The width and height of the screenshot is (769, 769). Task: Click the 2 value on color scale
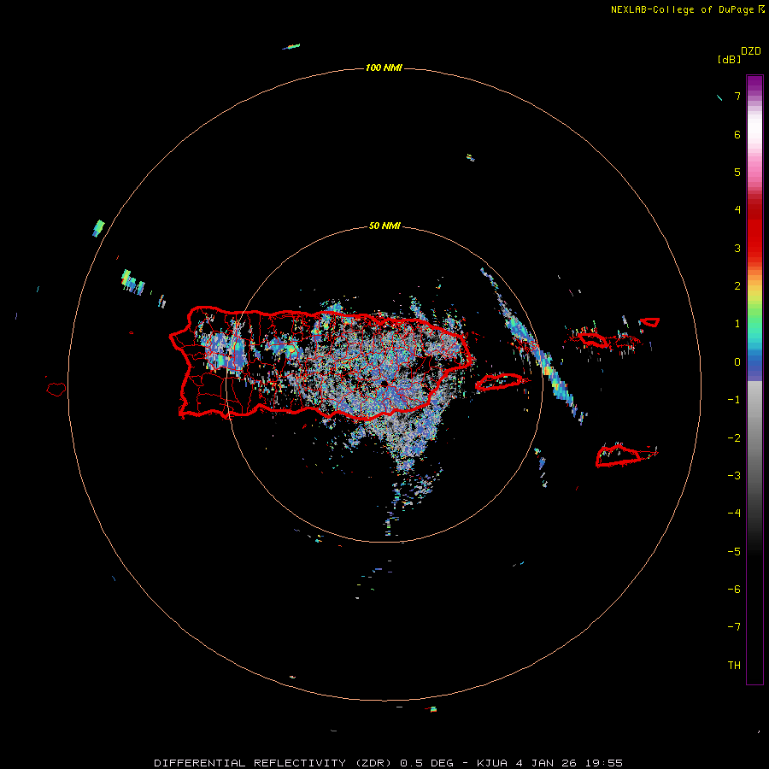737,286
